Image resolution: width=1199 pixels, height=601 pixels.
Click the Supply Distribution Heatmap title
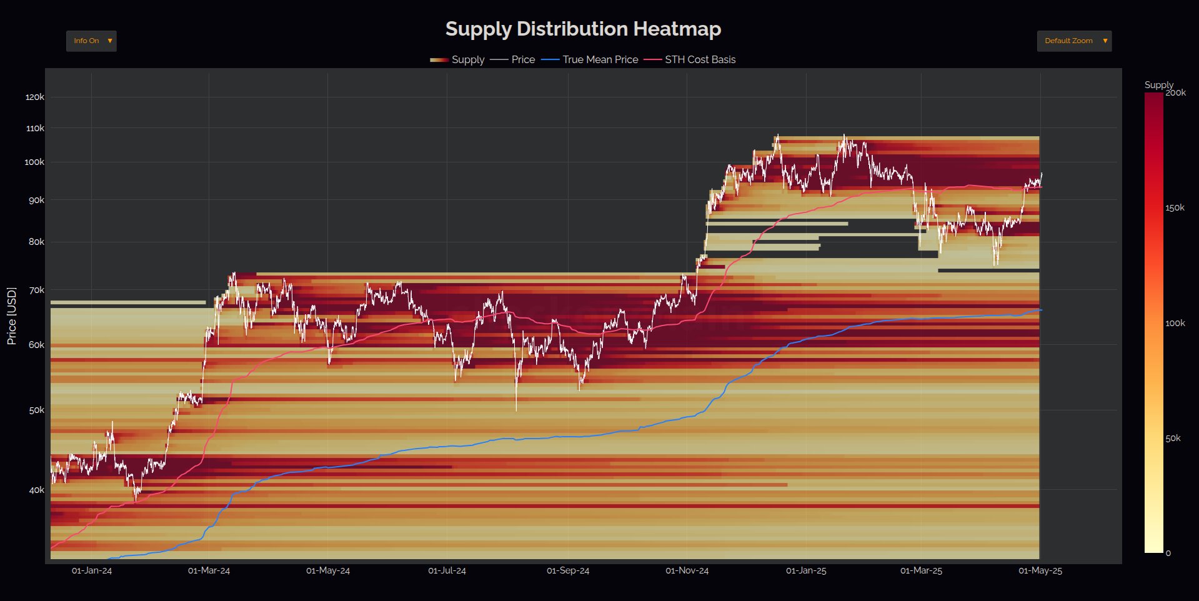[x=583, y=29]
